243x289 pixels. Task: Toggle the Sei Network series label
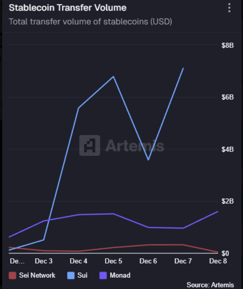[x=37, y=275]
